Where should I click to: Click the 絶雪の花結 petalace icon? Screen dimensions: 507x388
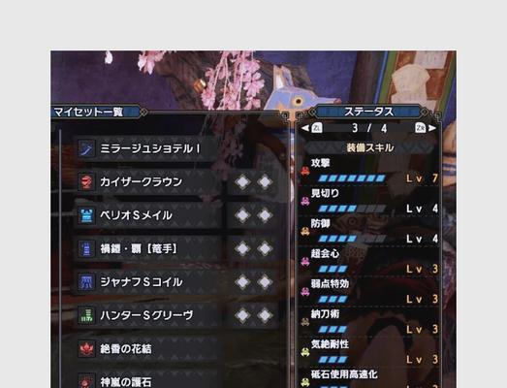(86, 349)
